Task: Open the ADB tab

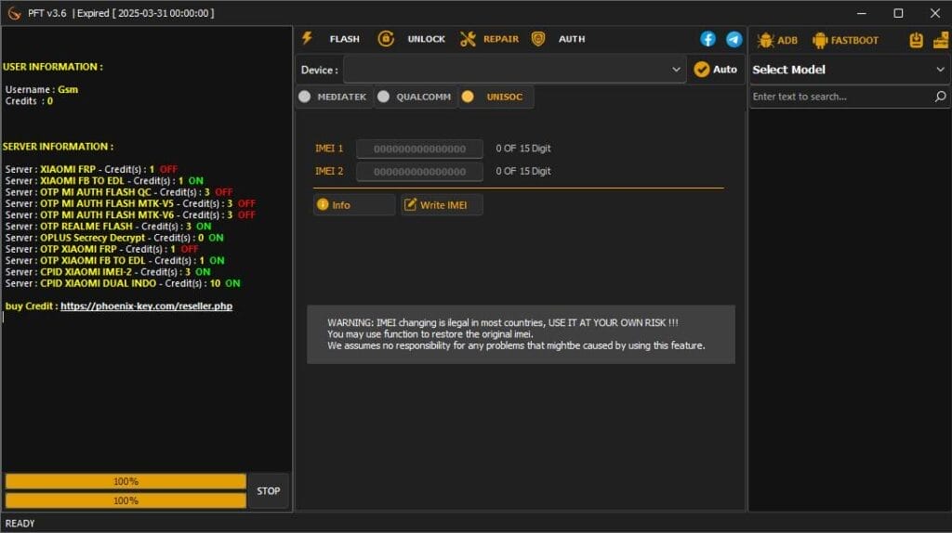Action: click(x=777, y=41)
